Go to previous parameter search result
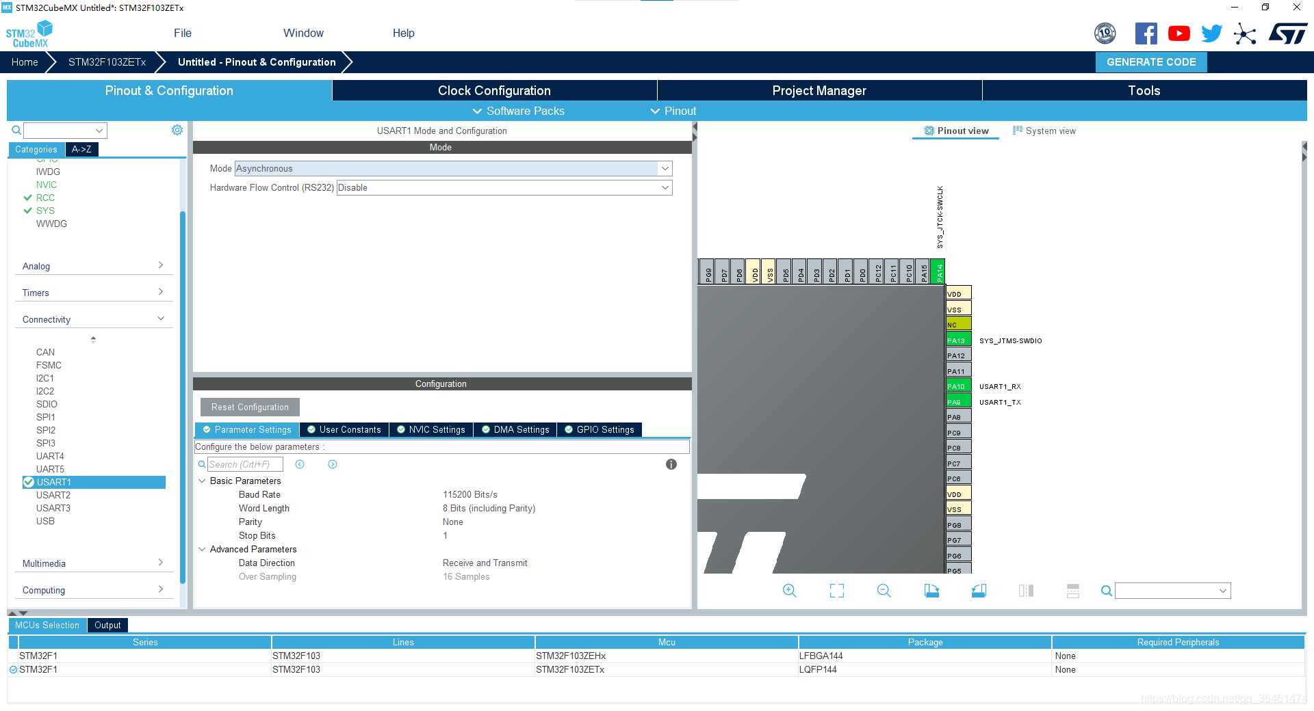Viewport: 1314px width, 711px height. pos(300,464)
